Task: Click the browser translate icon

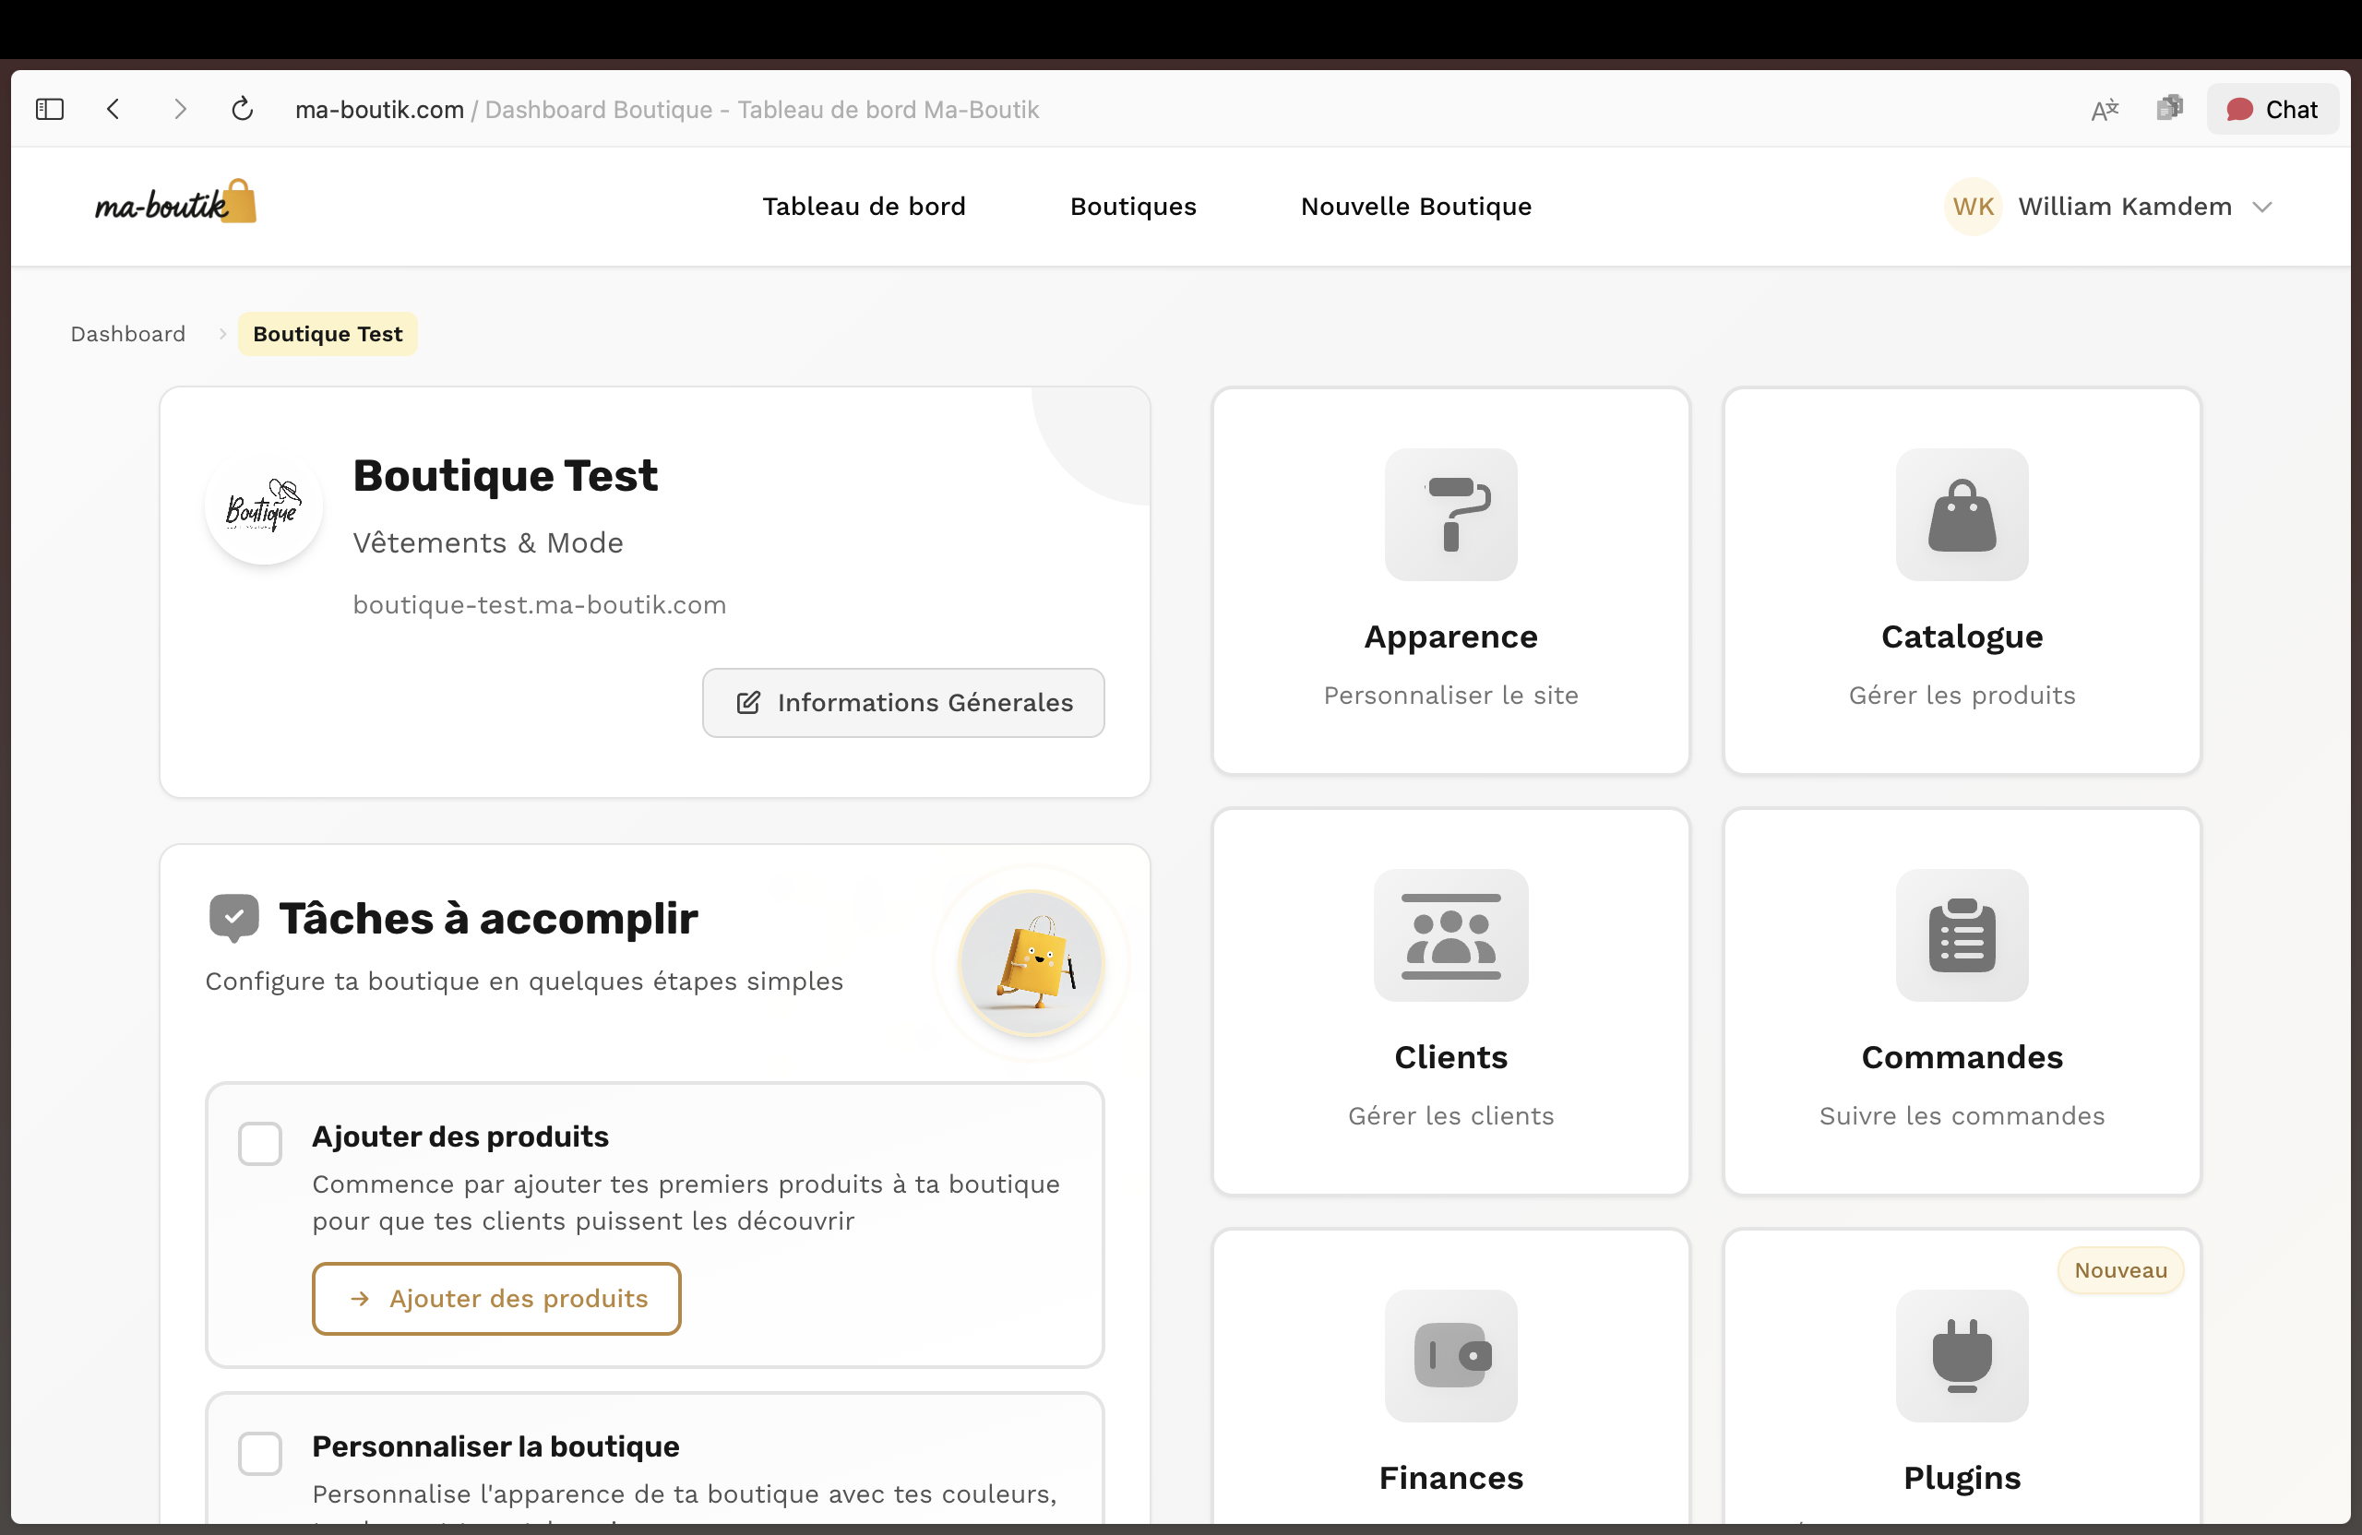Action: pos(2104,109)
